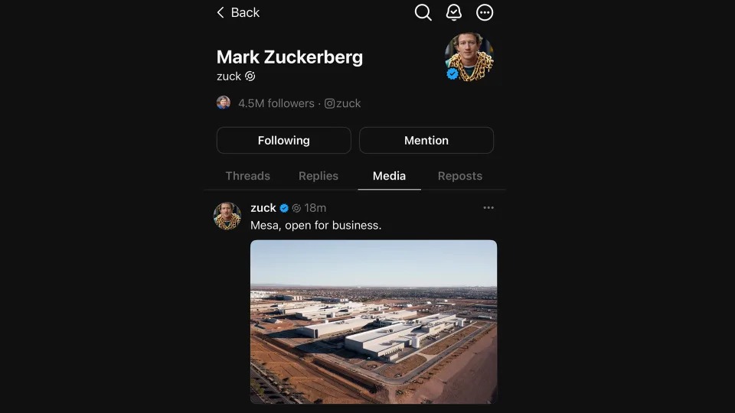The image size is (735, 413).
Task: Open the 4.5M followers list
Action: 276,103
